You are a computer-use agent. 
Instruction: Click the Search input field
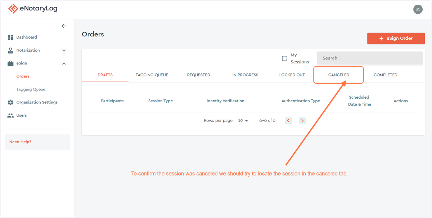pyautogui.click(x=370, y=58)
